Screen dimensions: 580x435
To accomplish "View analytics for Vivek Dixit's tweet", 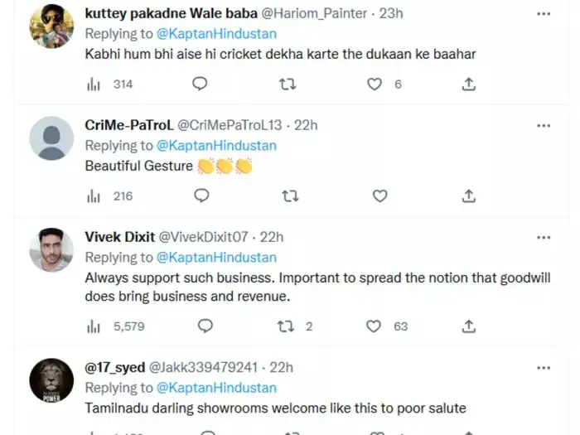I will 93,326.
